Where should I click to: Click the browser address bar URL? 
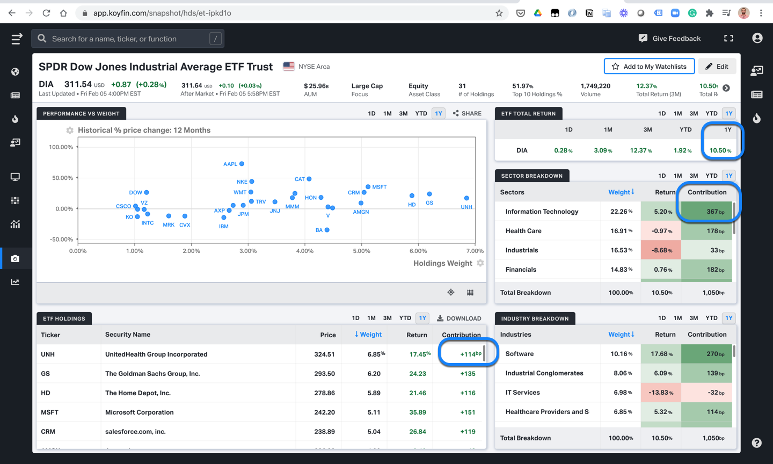click(x=162, y=13)
